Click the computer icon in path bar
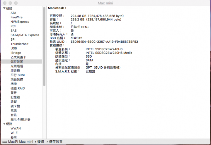This screenshot has width=211, height=145. 5,142
